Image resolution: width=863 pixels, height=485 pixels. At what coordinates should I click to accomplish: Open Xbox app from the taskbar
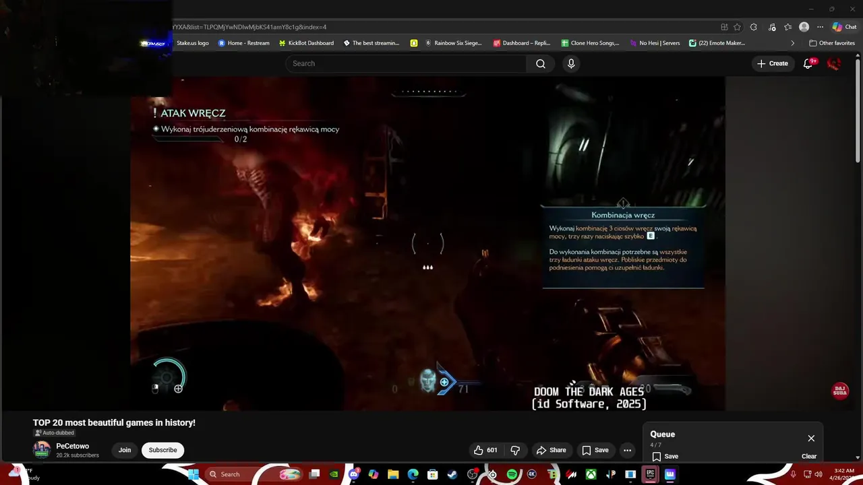point(591,474)
